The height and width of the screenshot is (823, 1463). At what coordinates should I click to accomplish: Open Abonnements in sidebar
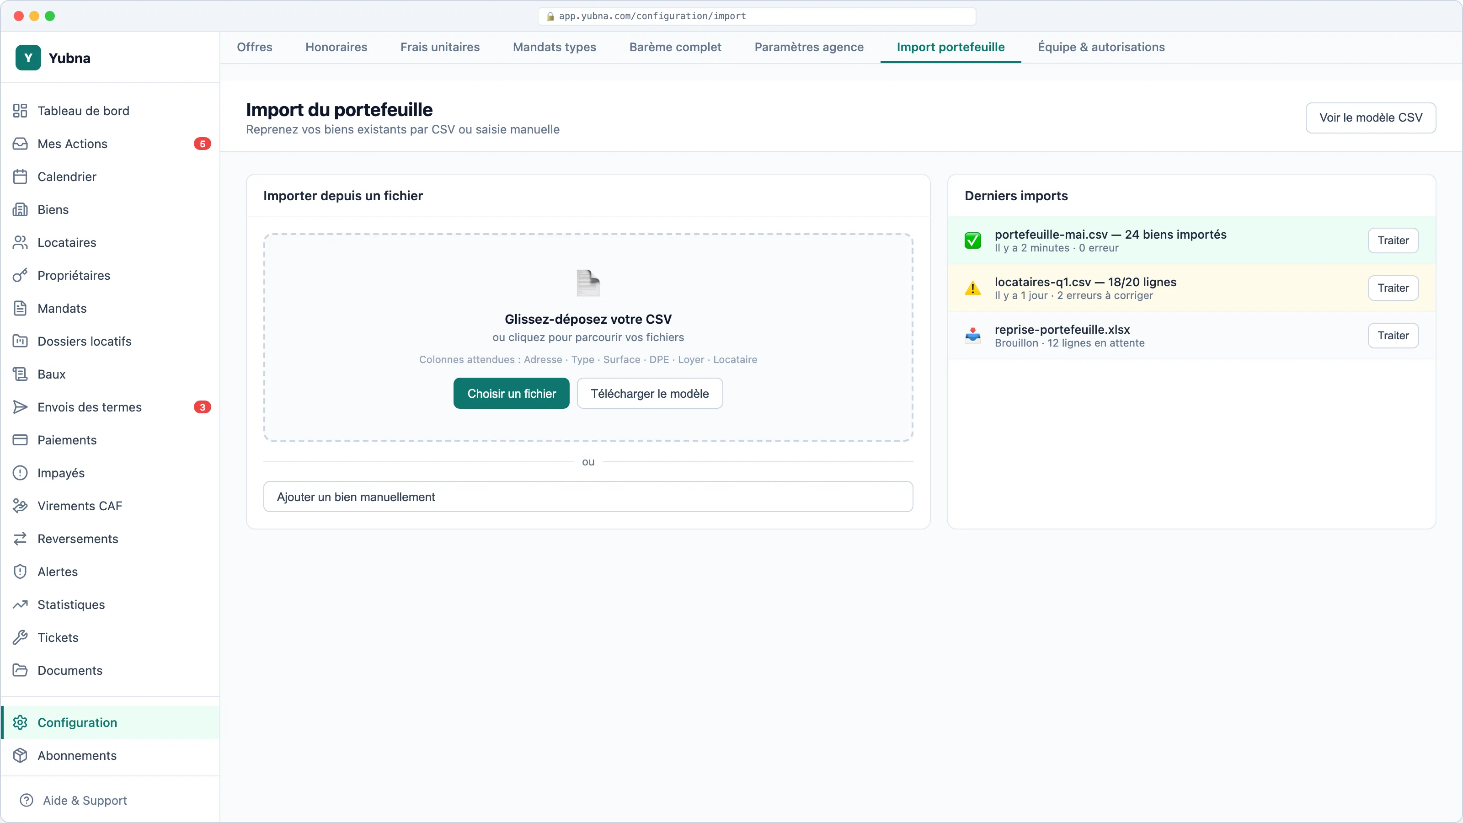(110, 755)
